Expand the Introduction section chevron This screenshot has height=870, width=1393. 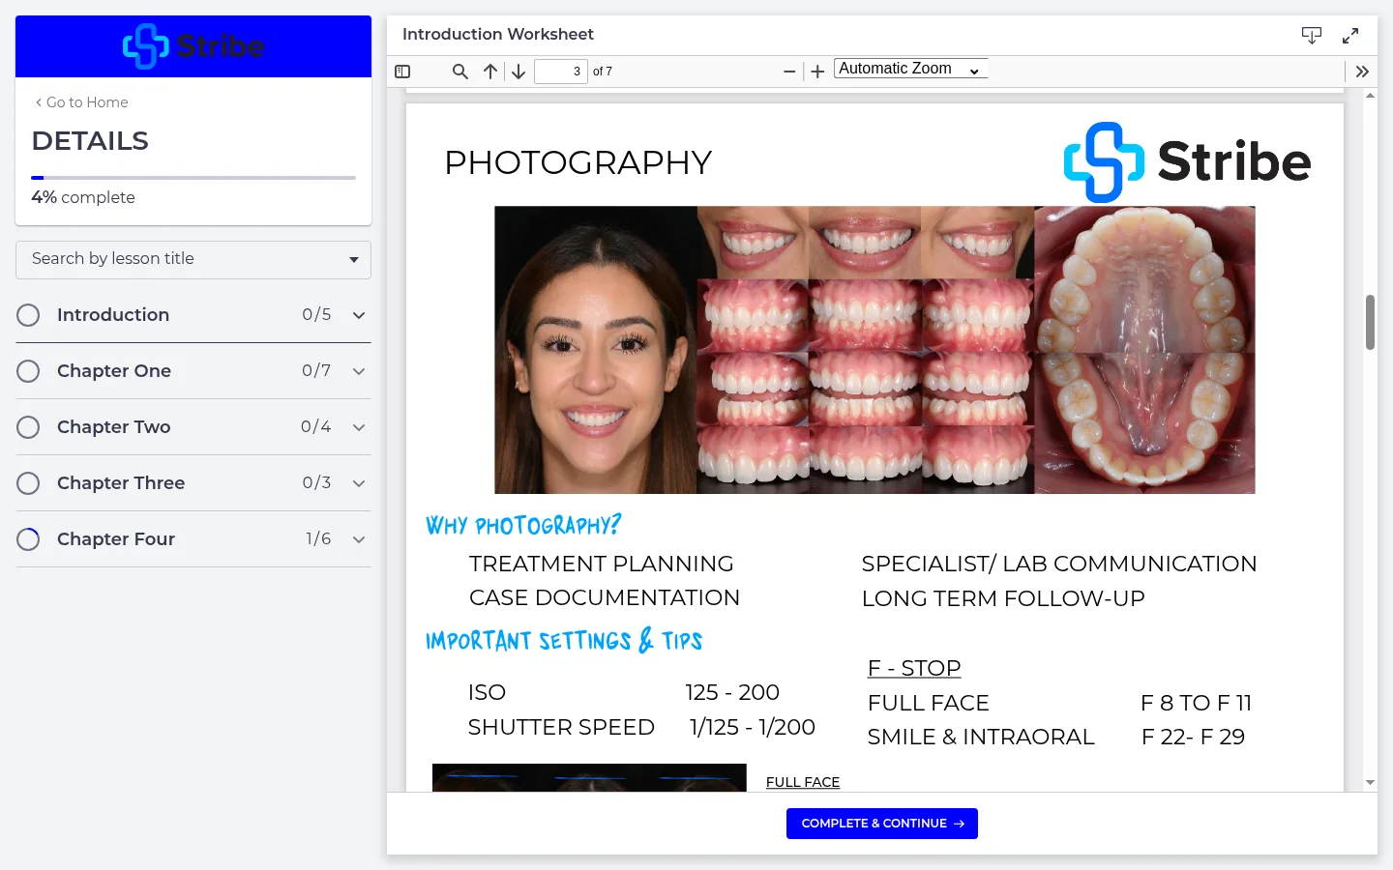[x=359, y=315]
